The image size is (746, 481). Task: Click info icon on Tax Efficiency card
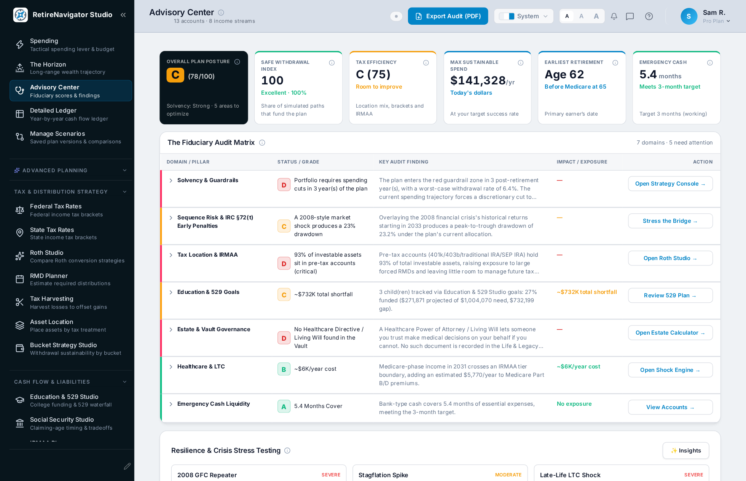click(426, 63)
